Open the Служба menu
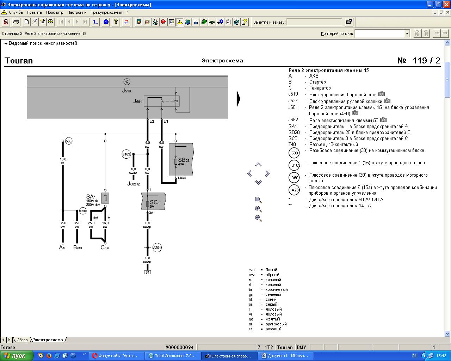 click(x=16, y=12)
